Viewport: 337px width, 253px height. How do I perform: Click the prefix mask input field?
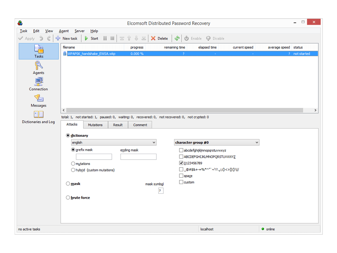click(94, 157)
